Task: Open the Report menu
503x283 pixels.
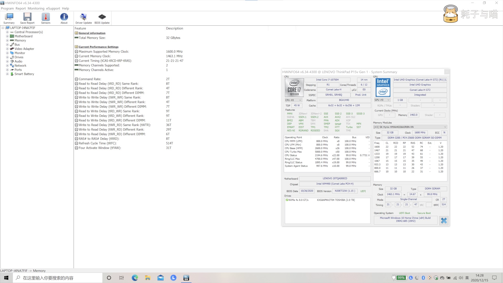Action: pyautogui.click(x=21, y=8)
